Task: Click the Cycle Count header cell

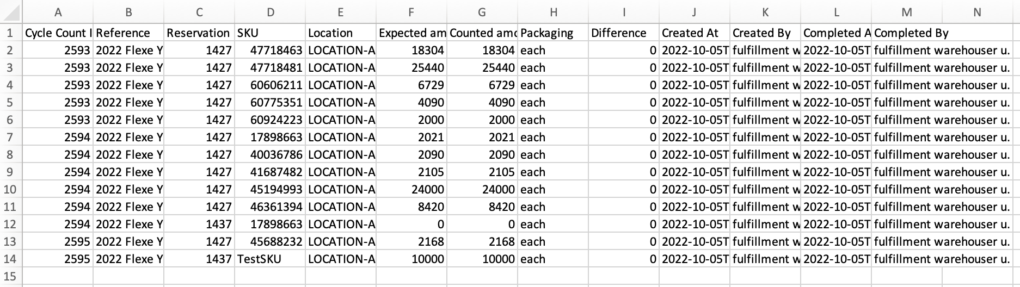Action: pos(58,33)
